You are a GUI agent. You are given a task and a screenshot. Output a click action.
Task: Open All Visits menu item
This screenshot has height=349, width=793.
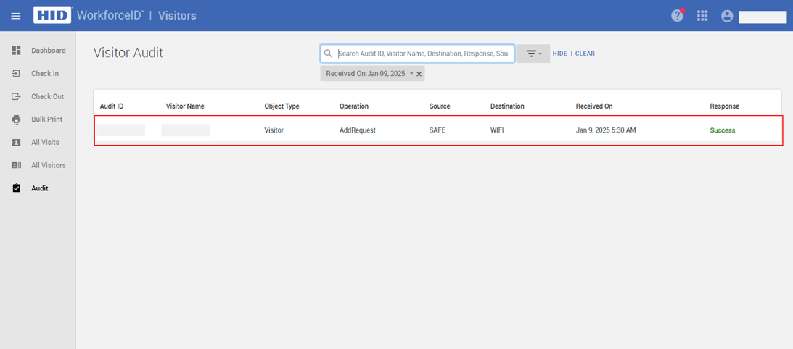pos(45,143)
